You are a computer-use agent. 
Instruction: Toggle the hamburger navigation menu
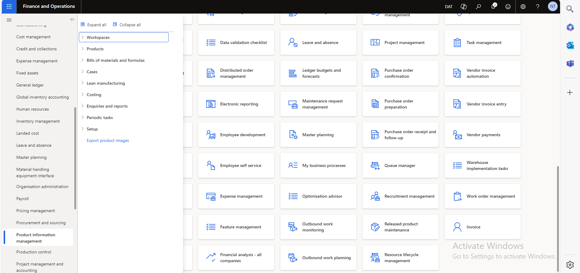pyautogui.click(x=9, y=20)
